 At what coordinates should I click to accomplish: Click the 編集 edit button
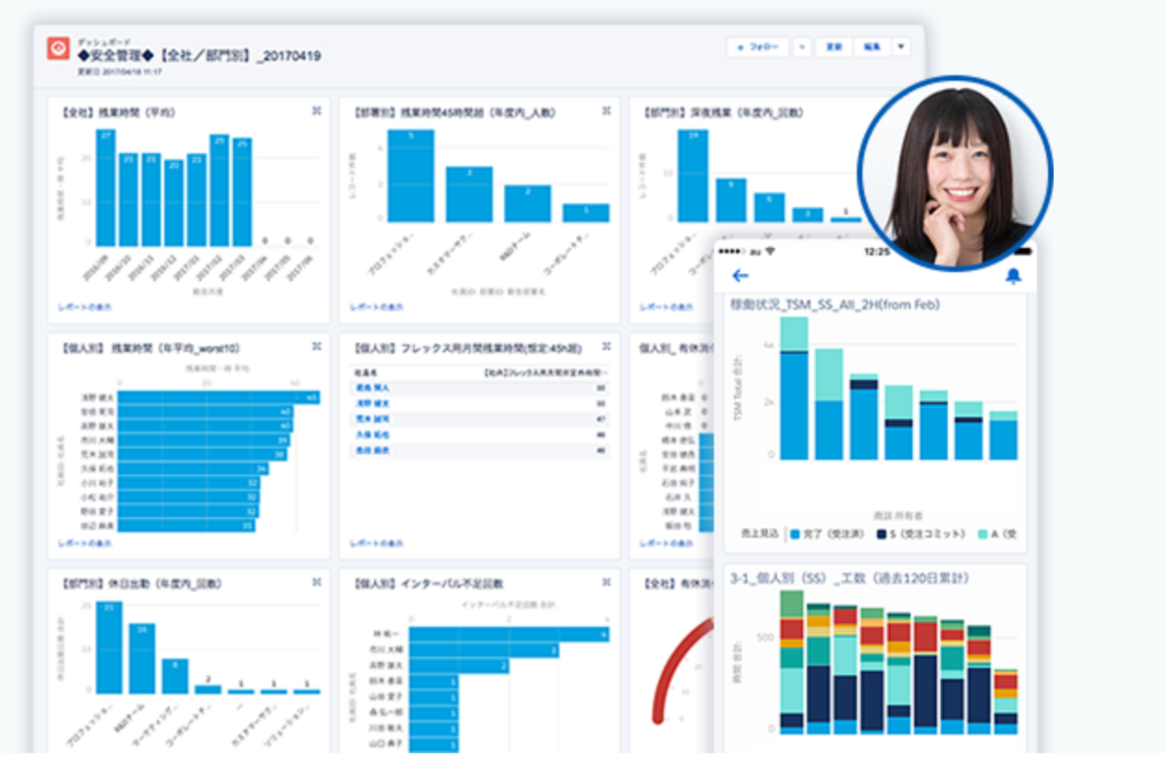tap(871, 47)
